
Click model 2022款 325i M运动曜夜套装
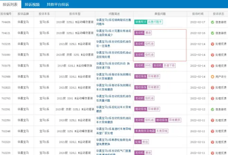(75, 131)
